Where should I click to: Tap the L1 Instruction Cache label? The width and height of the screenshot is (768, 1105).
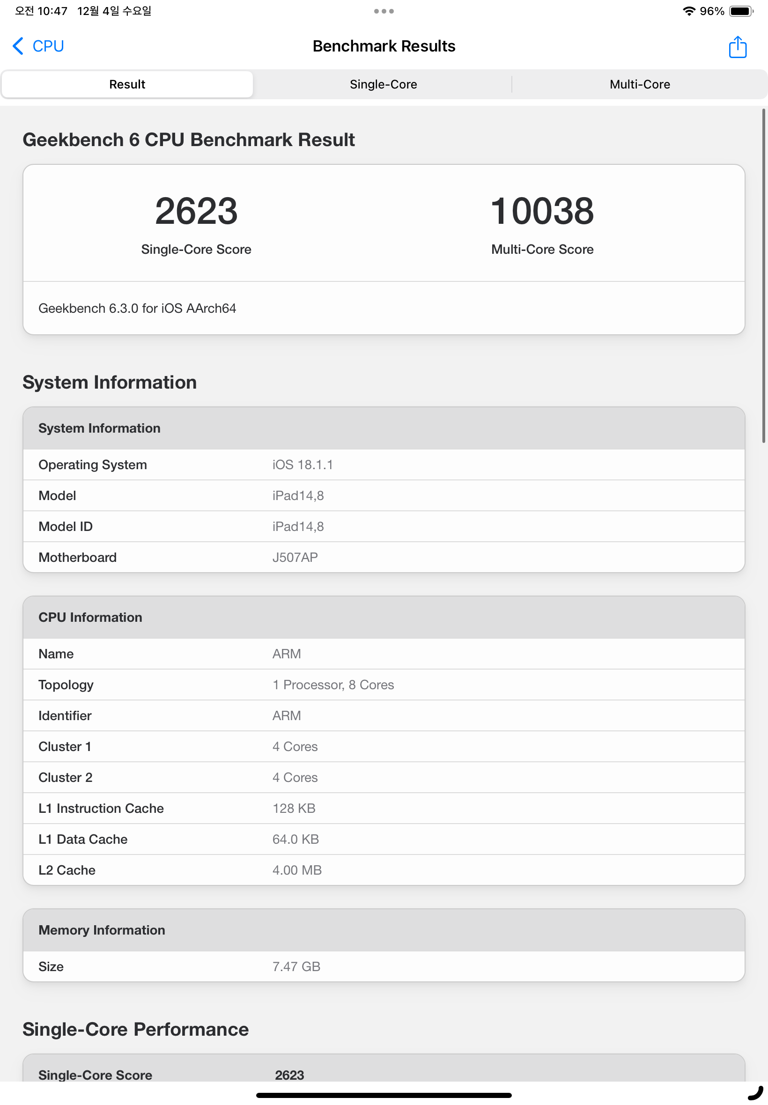(x=101, y=808)
